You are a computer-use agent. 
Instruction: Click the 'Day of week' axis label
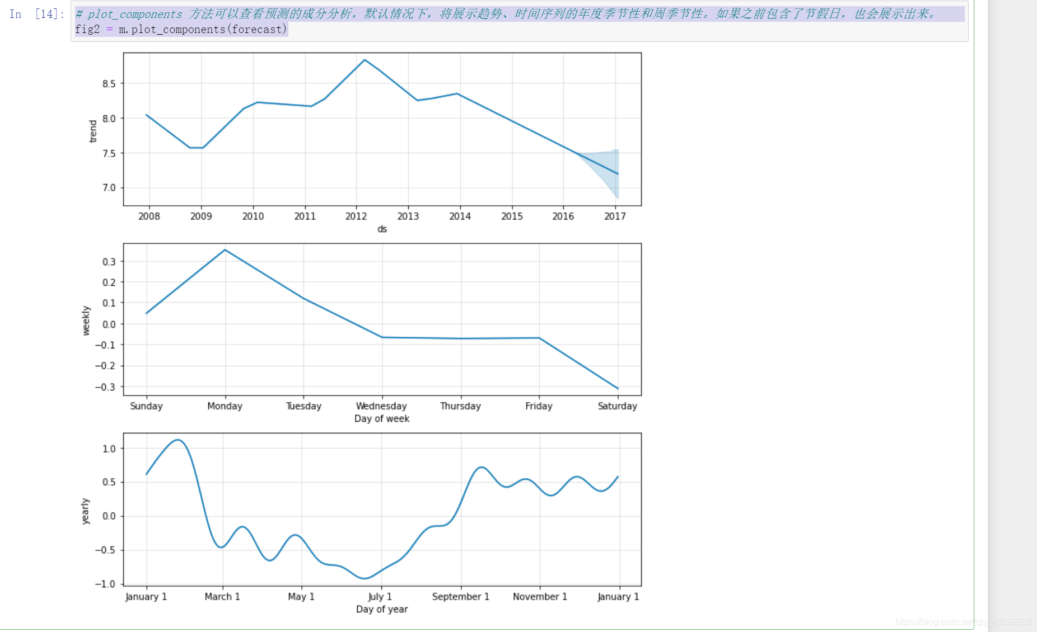(x=382, y=418)
